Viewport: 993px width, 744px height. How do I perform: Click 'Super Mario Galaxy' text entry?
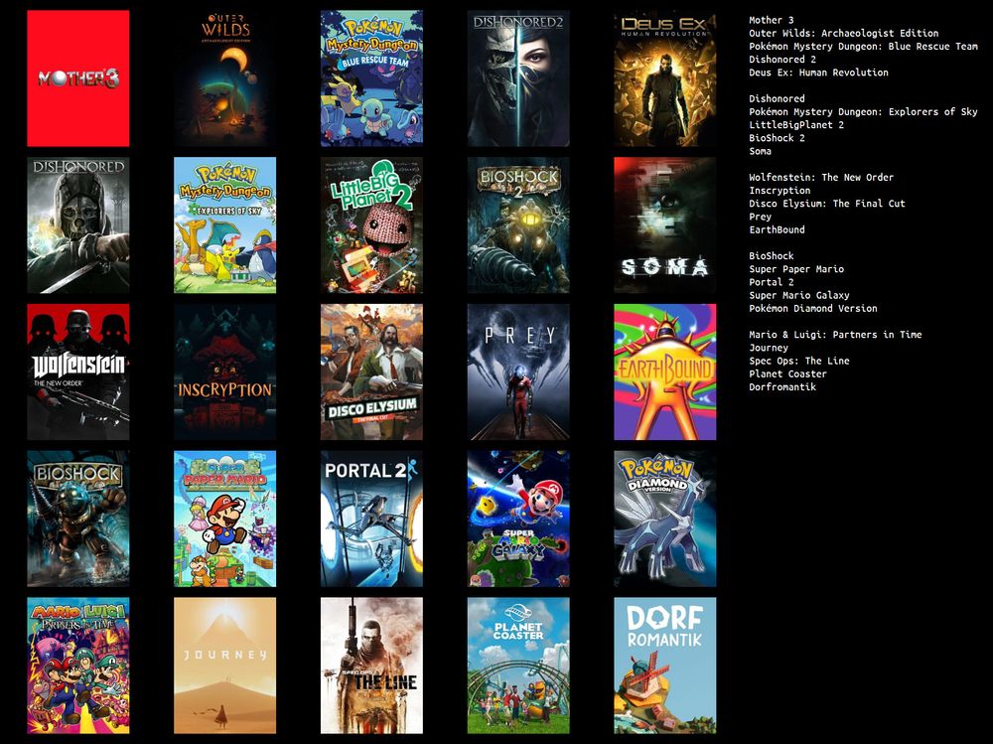pos(798,295)
